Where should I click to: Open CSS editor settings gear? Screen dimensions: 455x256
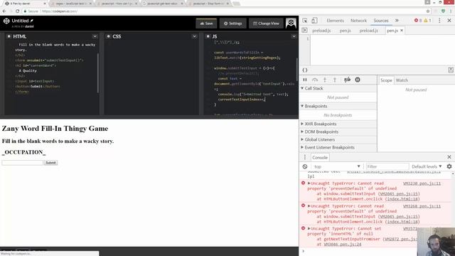[x=108, y=36]
